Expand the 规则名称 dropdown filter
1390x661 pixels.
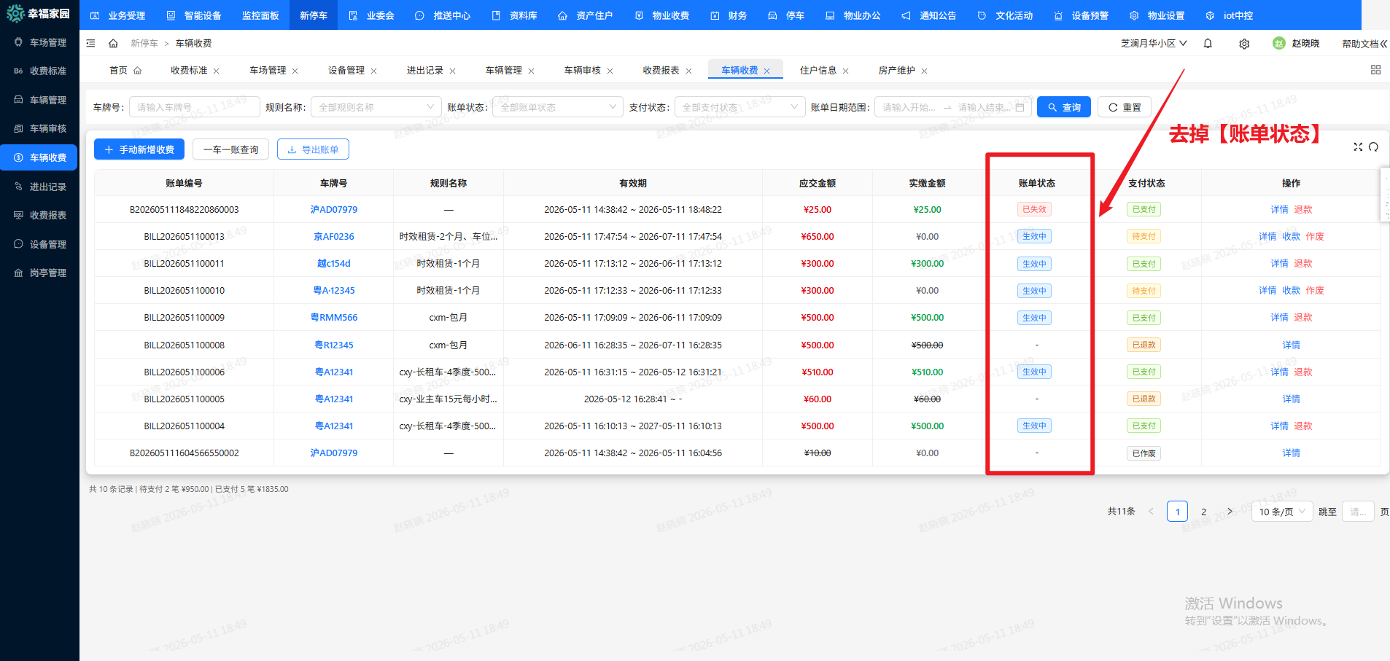tap(376, 107)
